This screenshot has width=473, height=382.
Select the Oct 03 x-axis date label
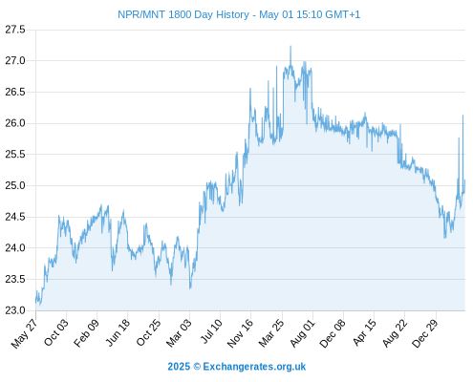[x=56, y=333]
